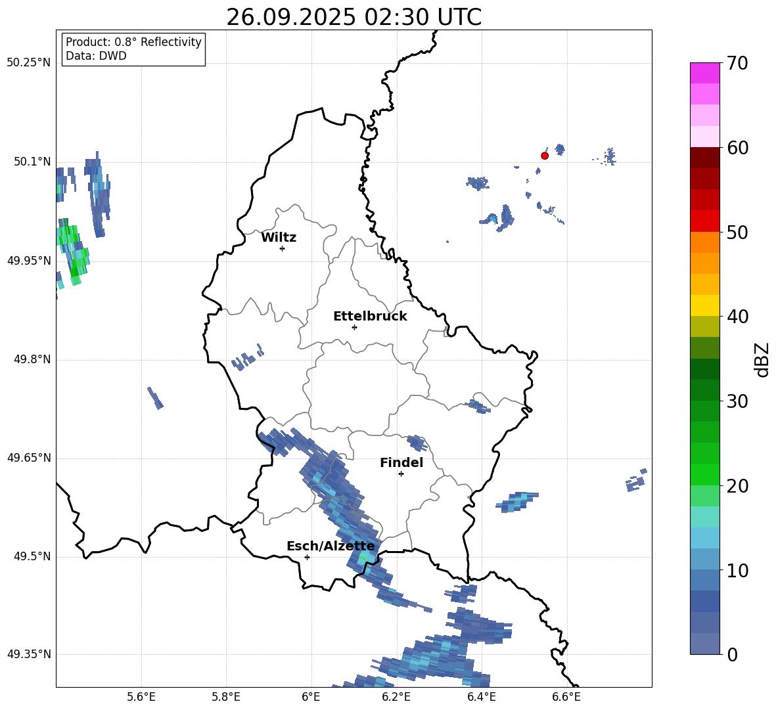
Task: Pick the dark maroon segment below 60
Action: pos(704,158)
